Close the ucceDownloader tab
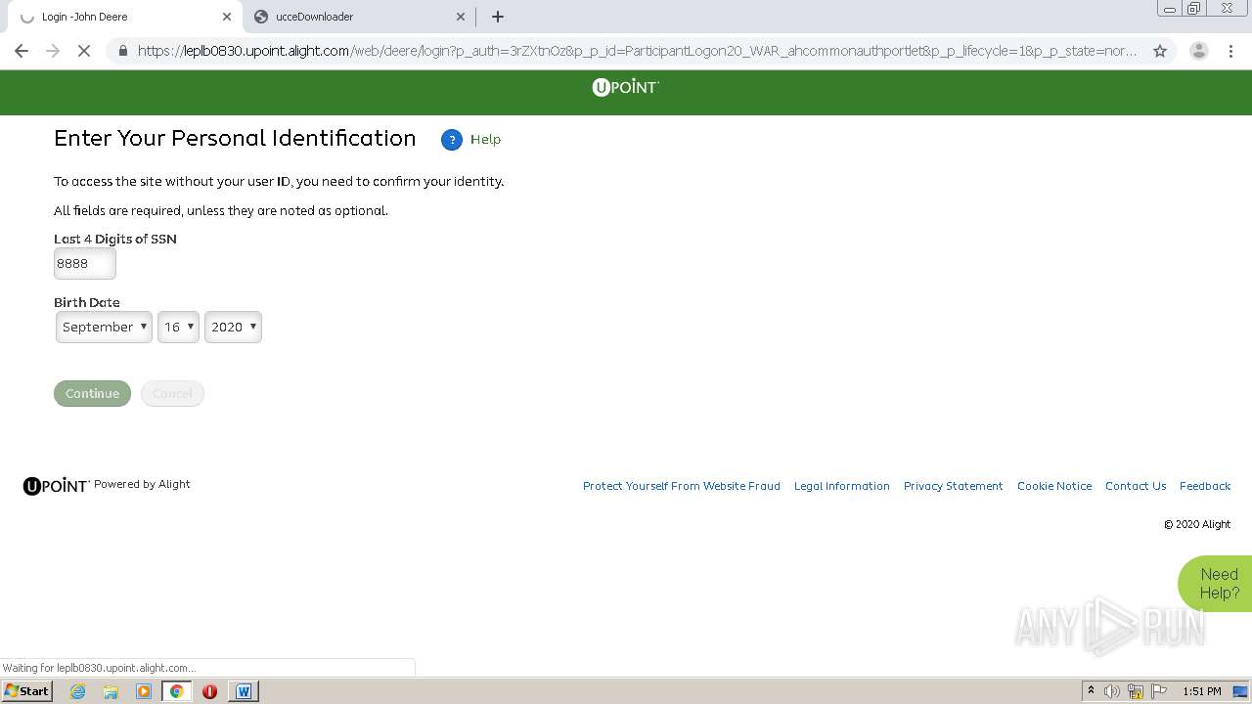 coord(461,17)
